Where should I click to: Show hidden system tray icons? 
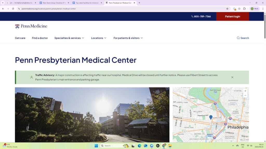233,146
